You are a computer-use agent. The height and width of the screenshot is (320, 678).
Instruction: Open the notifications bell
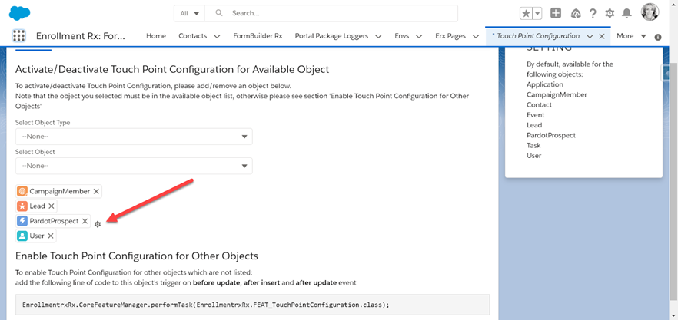(x=626, y=14)
